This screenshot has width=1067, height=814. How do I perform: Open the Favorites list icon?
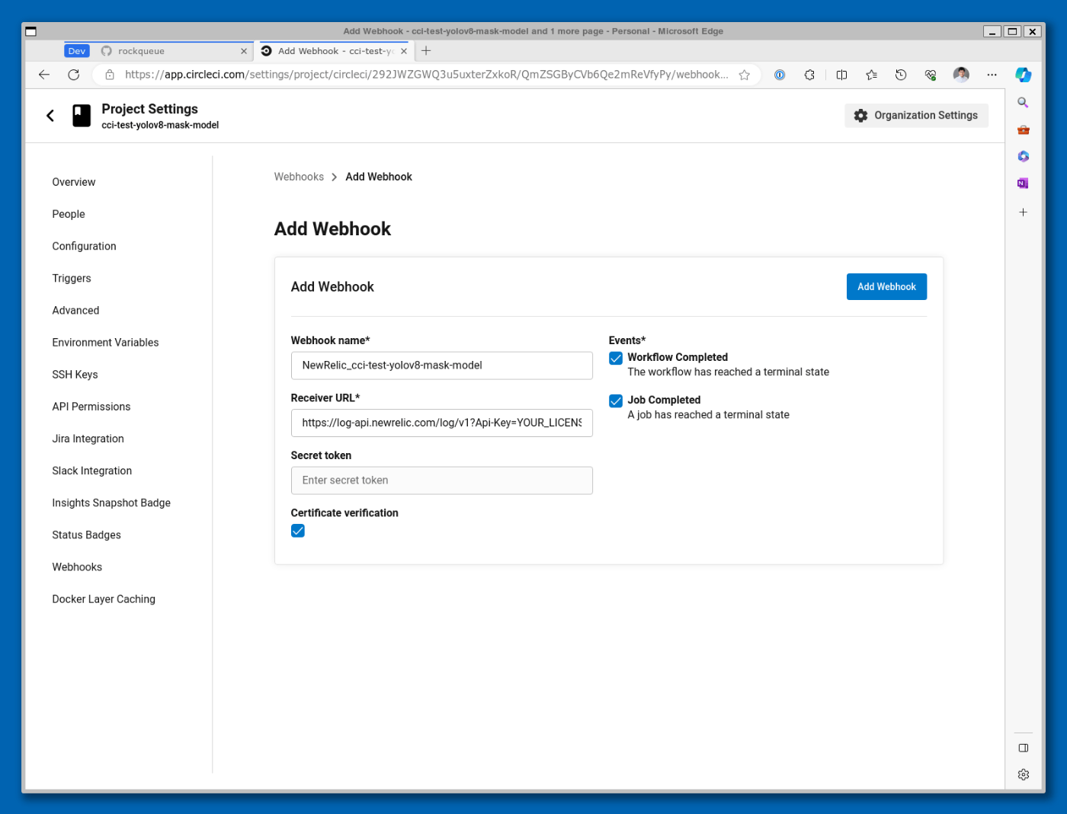click(x=871, y=75)
